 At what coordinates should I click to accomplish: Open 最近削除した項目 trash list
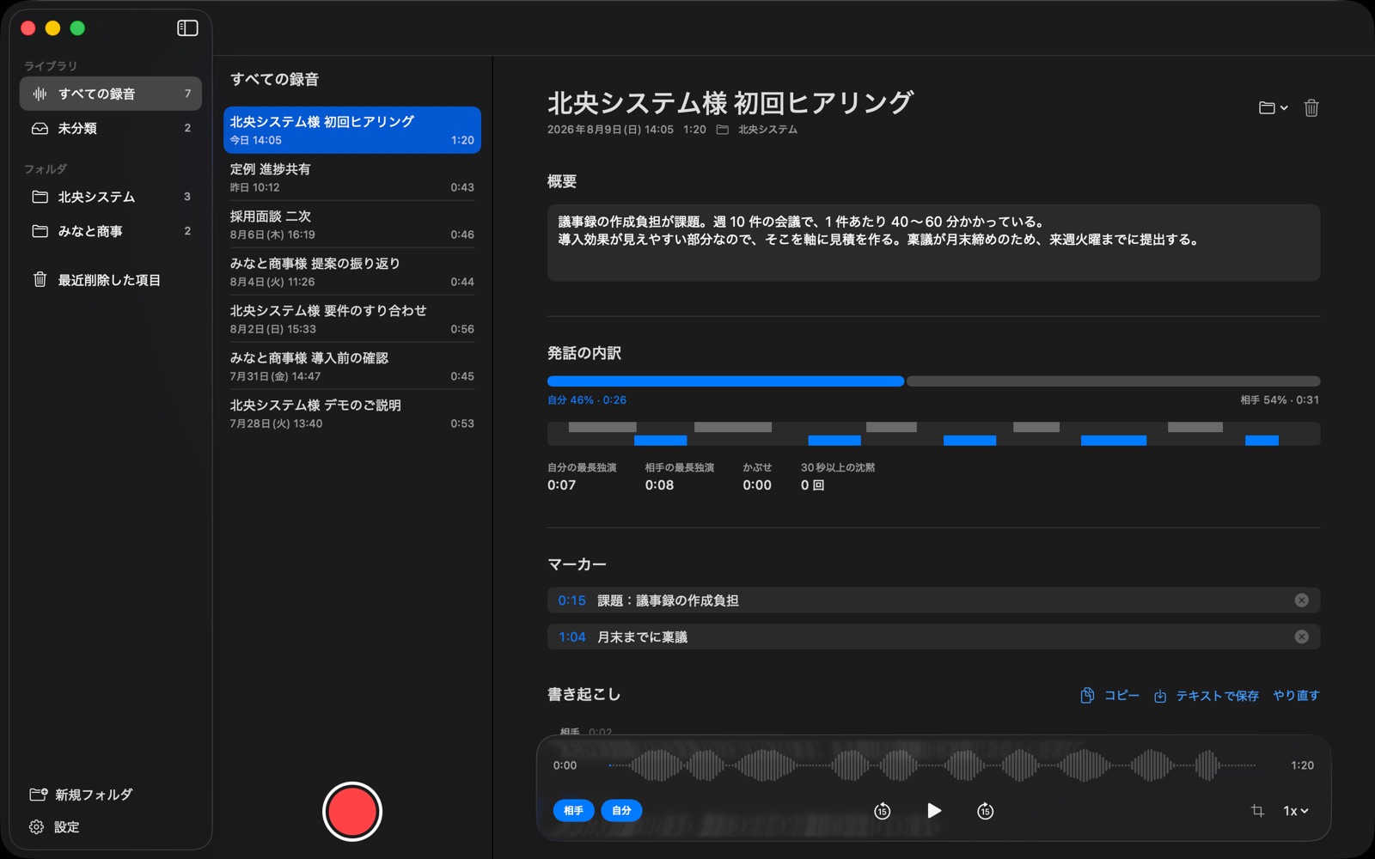pos(111,280)
